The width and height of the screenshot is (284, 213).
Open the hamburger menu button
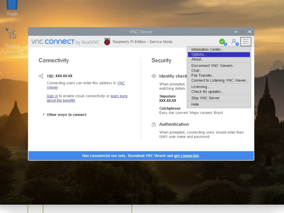[246, 42]
